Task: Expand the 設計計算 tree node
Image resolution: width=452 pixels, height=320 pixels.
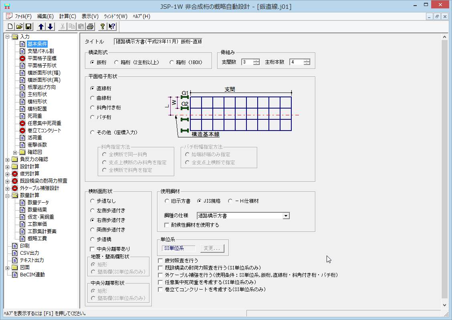Action: coord(8,167)
